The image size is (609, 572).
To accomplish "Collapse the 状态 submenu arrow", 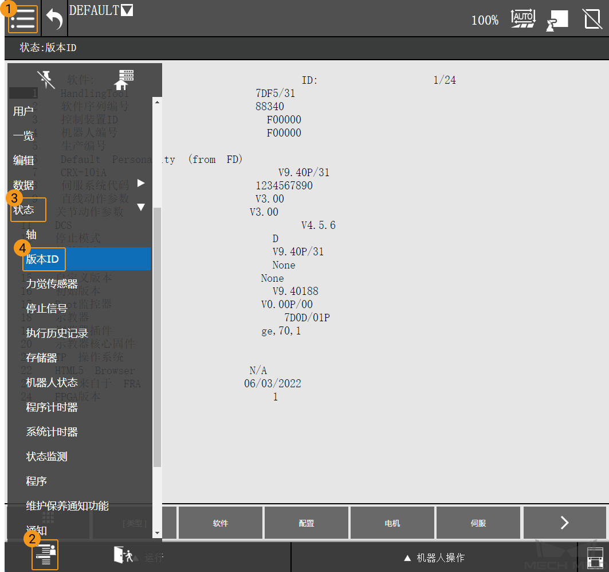I will (141, 208).
